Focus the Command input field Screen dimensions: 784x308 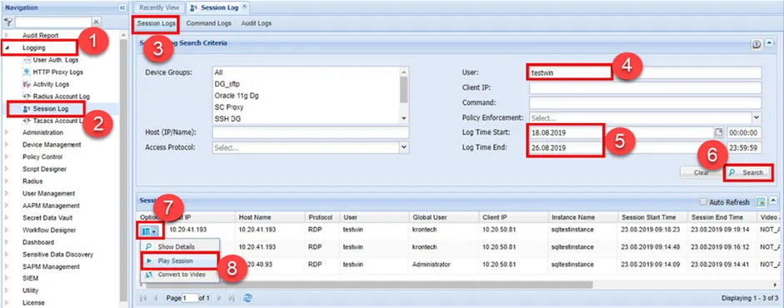(x=645, y=103)
